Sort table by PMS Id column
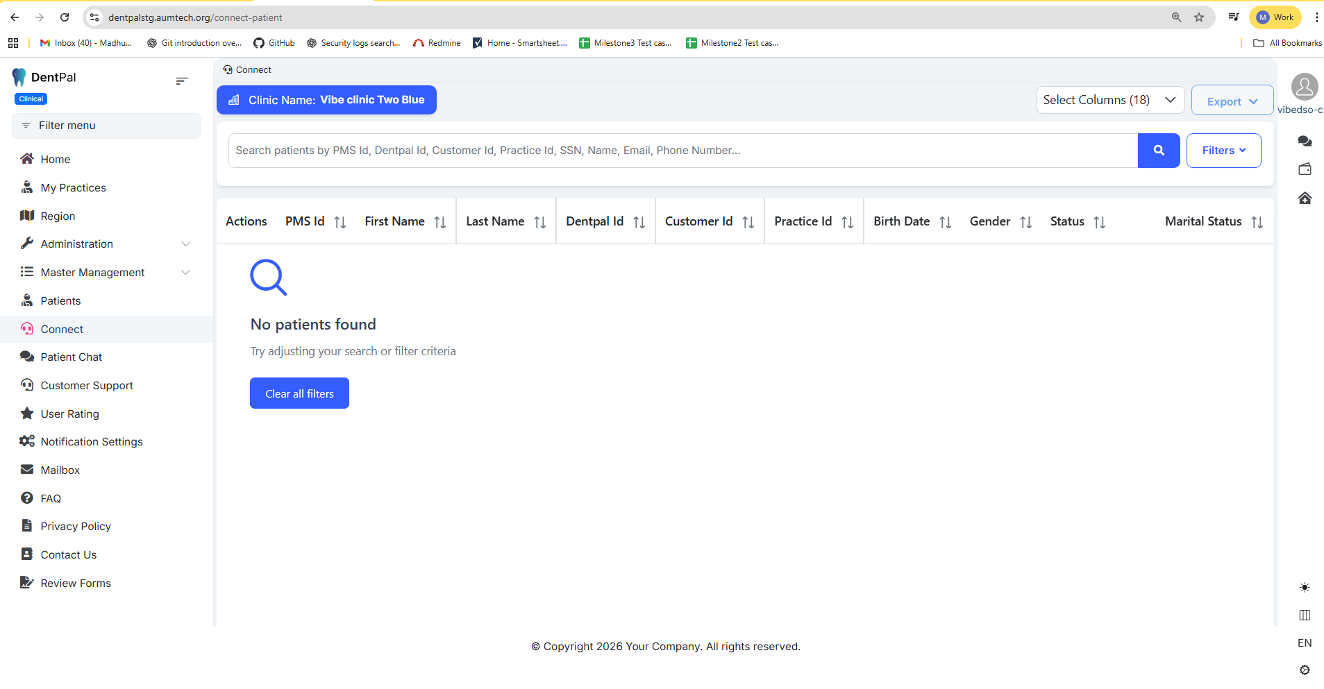The image size is (1324, 689). 340,222
